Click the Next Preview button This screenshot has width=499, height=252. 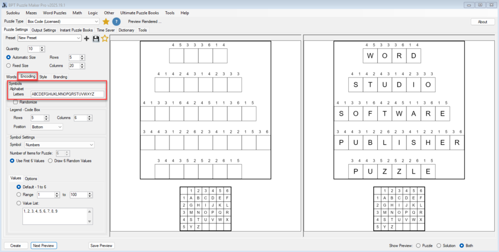43,246
